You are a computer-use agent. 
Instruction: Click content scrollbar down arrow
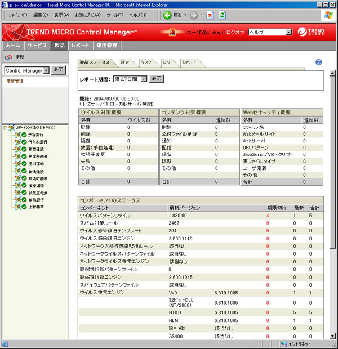coord(332,336)
